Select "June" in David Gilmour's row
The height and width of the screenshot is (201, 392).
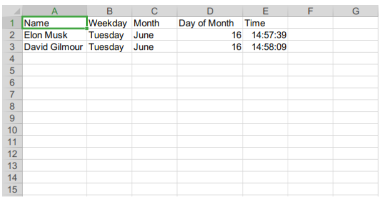154,47
